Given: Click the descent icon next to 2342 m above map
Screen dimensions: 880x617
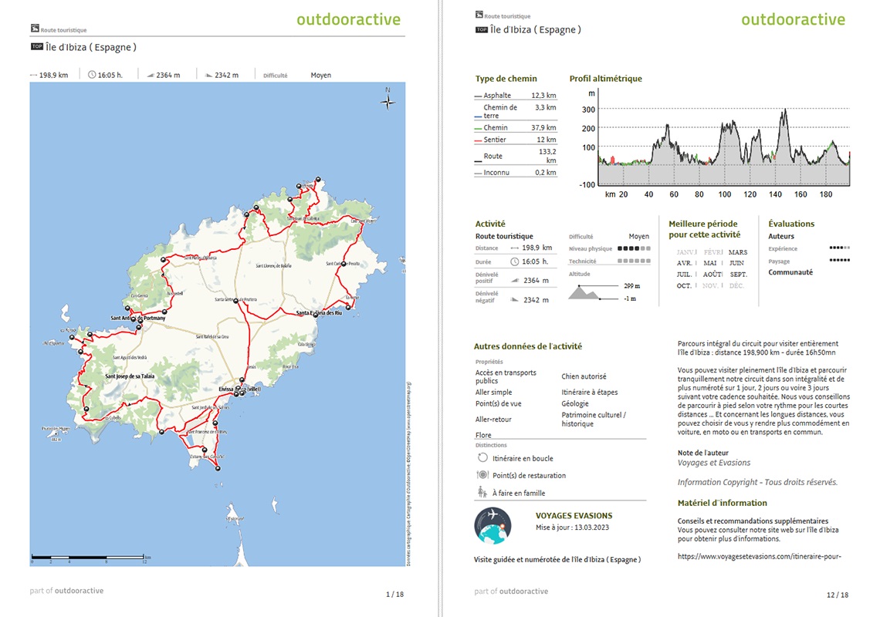Looking at the screenshot, I should [x=208, y=75].
